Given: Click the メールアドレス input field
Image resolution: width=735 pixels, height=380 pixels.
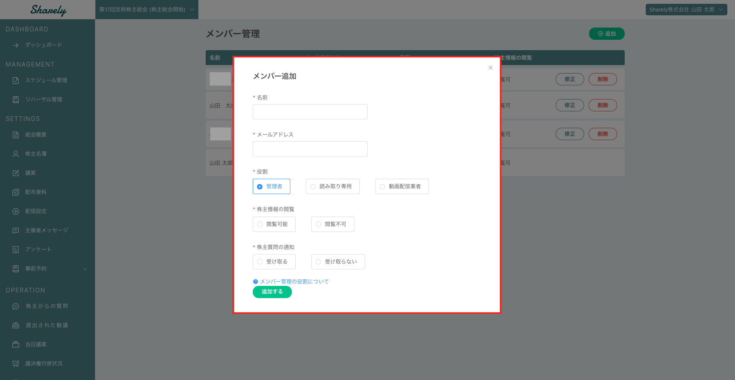Looking at the screenshot, I should click(x=310, y=149).
